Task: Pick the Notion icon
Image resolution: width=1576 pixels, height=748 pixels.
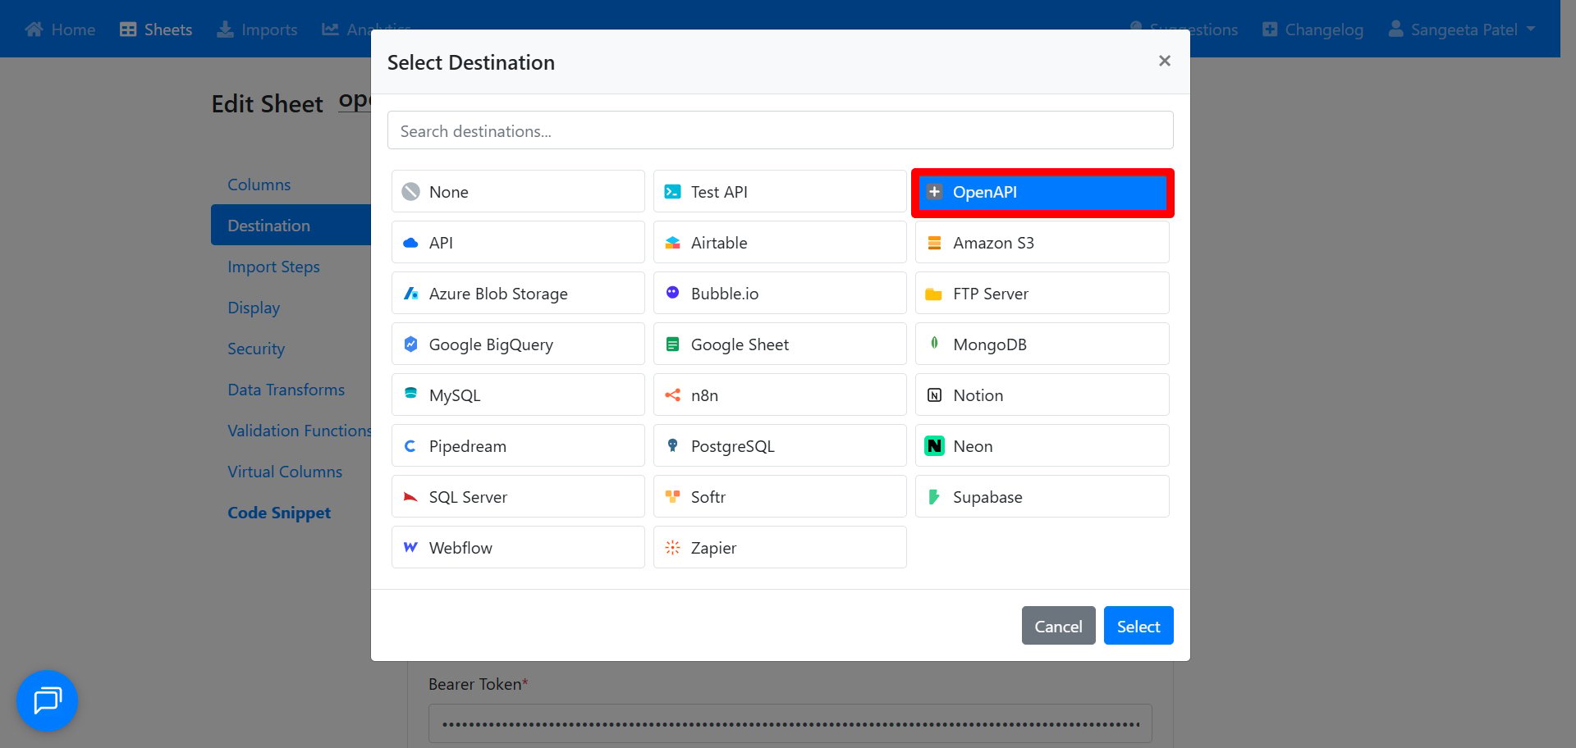Action: (934, 395)
